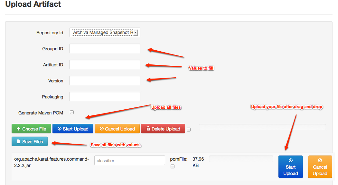
Task: Click the ban icon in top Cancel Upload
Action: pyautogui.click(x=102, y=129)
